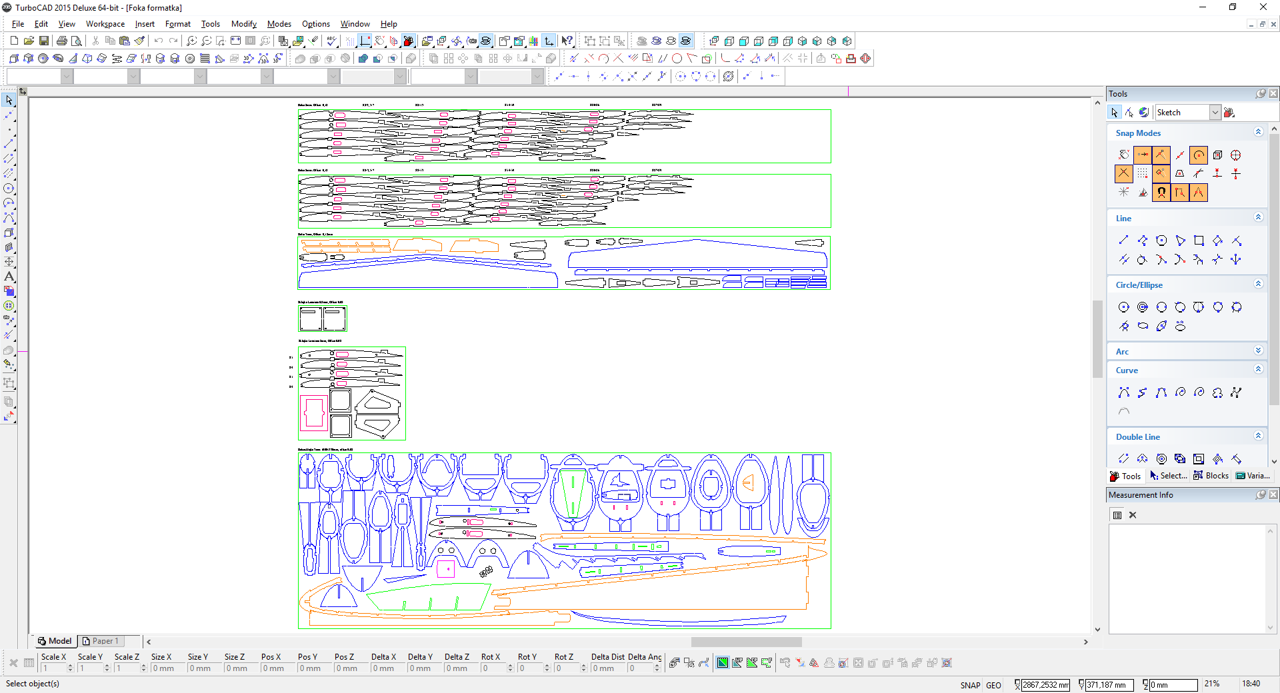Image resolution: width=1280 pixels, height=693 pixels.
Task: Open the Sketch dropdown in Tools panel
Action: 1215,113
